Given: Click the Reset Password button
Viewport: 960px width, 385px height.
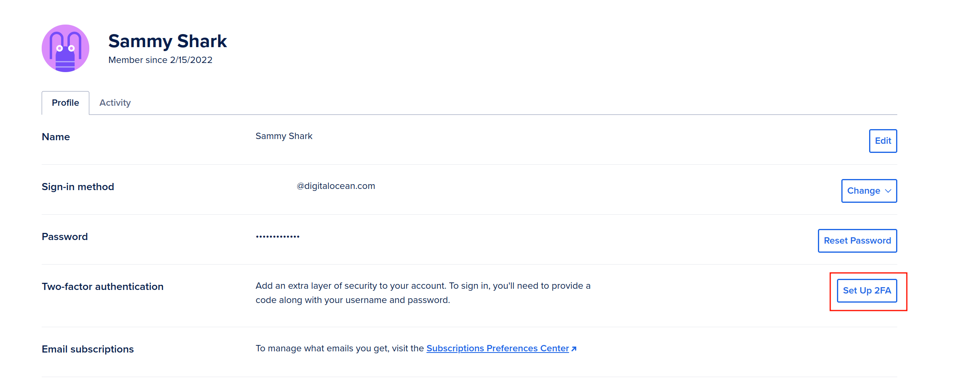Looking at the screenshot, I should [857, 241].
